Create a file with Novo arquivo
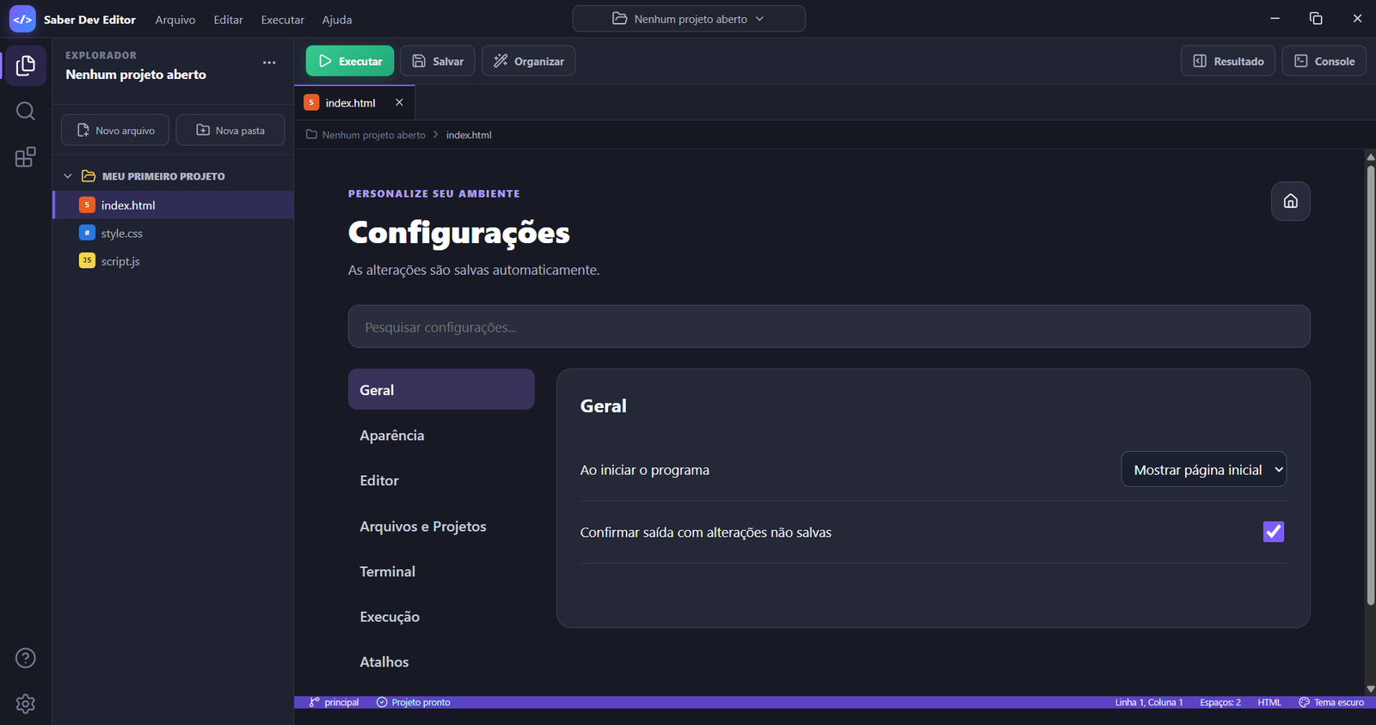1376x725 pixels. (x=115, y=131)
